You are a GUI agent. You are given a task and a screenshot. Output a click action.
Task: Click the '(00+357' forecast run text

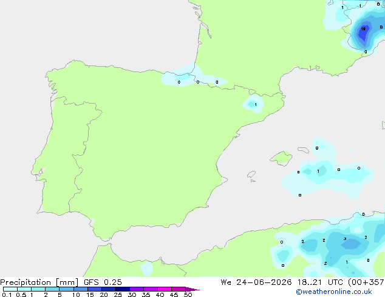pyautogui.click(x=366, y=282)
